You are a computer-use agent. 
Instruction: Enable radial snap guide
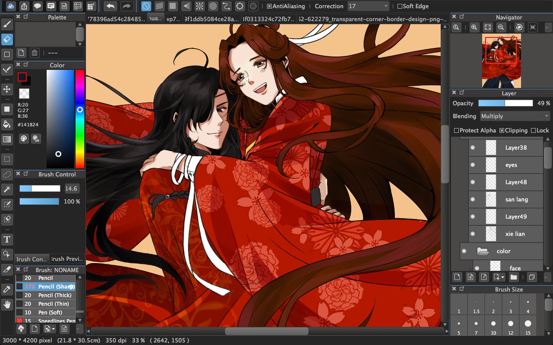coord(200,6)
